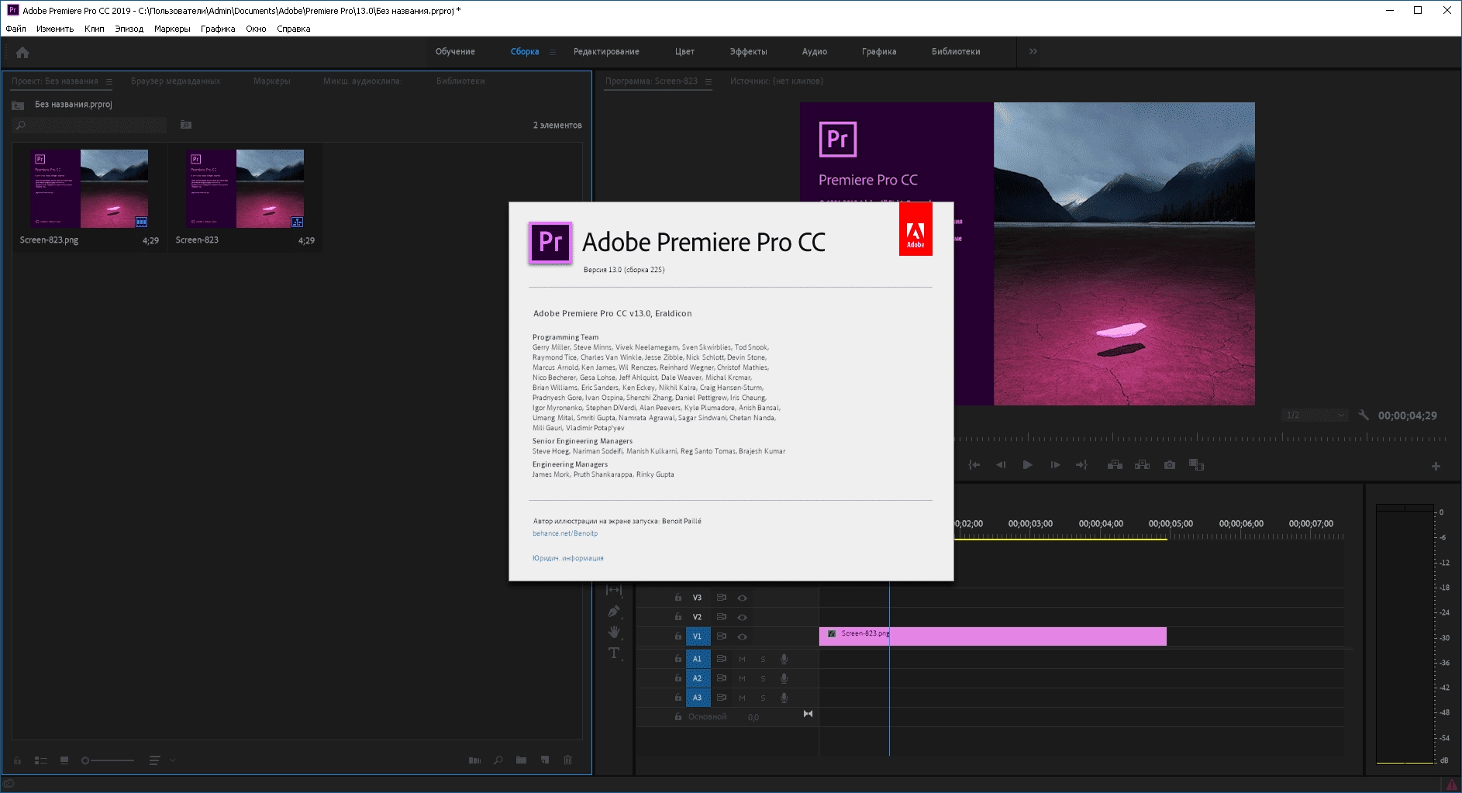1462x793 pixels.
Task: Click the Program monitor time ruler
Action: [1202, 438]
